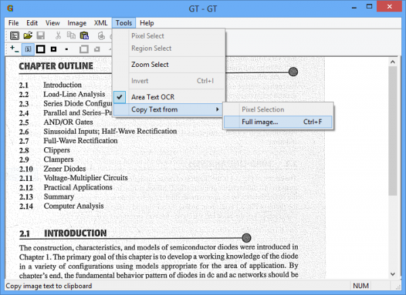Image resolution: width=406 pixels, height=295 pixels.
Task: Click the status bar resize grip
Action: coord(397,287)
